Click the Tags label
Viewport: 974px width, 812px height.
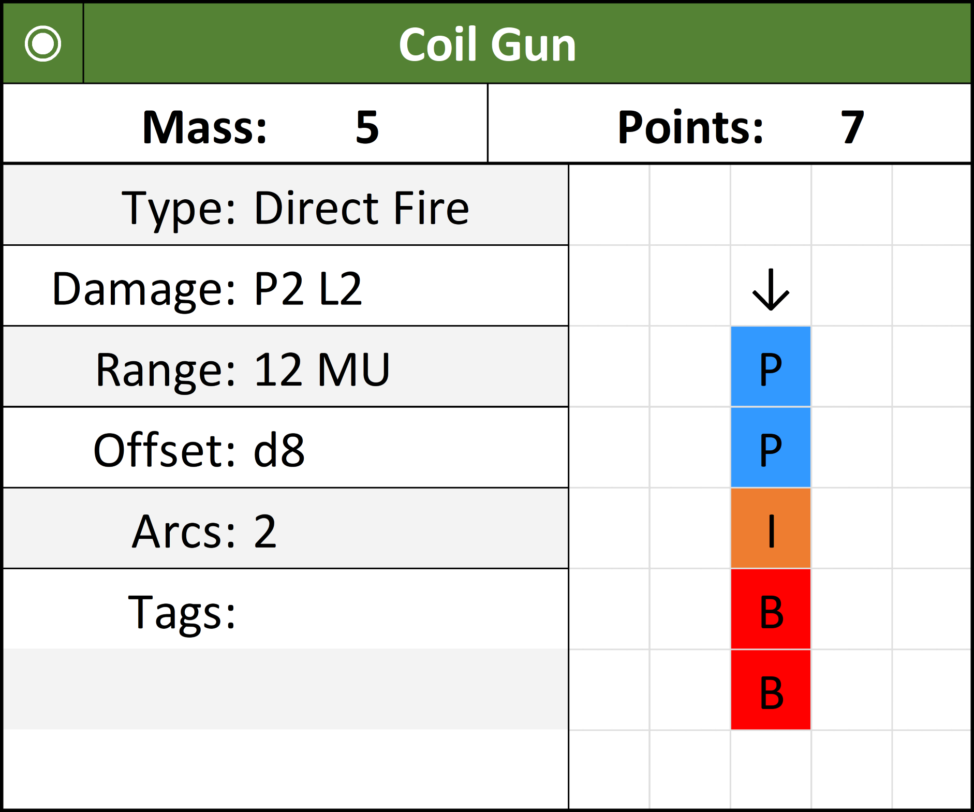pos(182,612)
